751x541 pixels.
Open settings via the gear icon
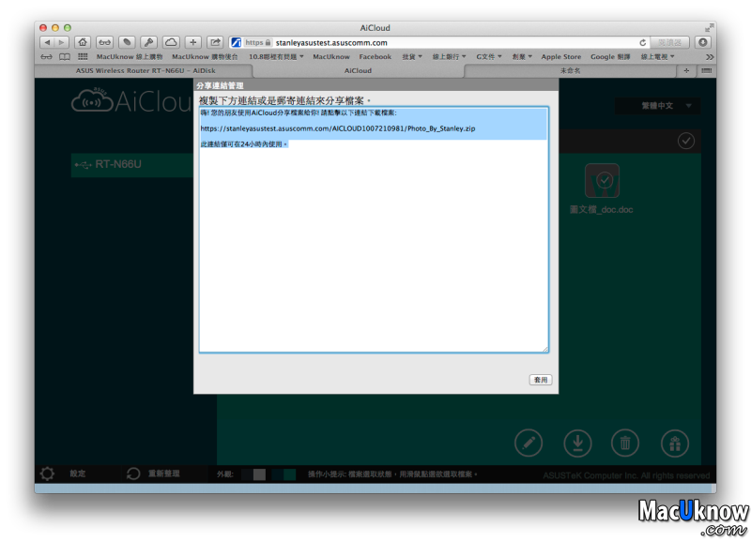47,474
